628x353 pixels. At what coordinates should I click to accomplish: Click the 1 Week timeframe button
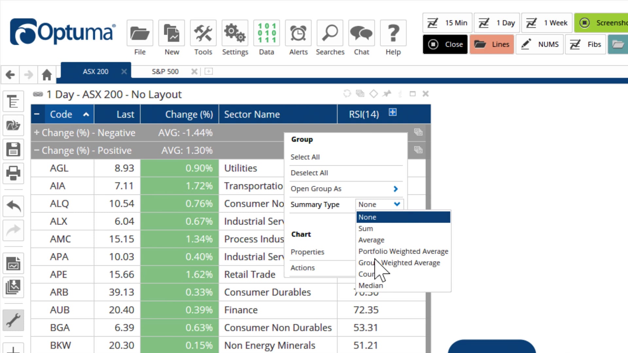coord(547,23)
